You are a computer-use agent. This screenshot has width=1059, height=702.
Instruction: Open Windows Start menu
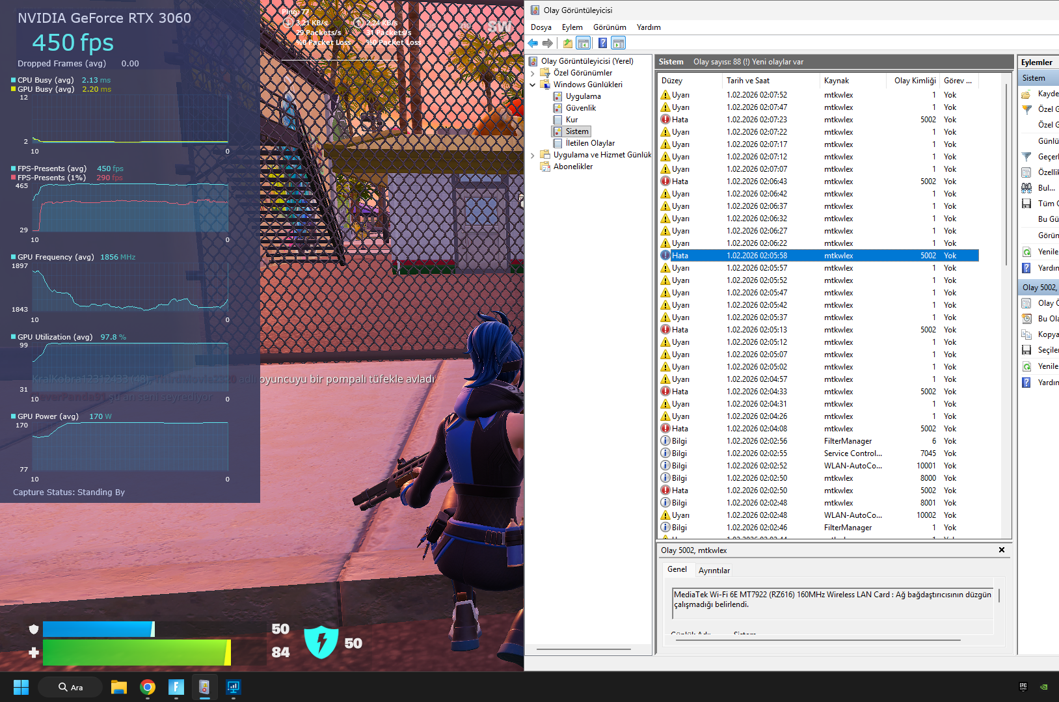pos(21,687)
